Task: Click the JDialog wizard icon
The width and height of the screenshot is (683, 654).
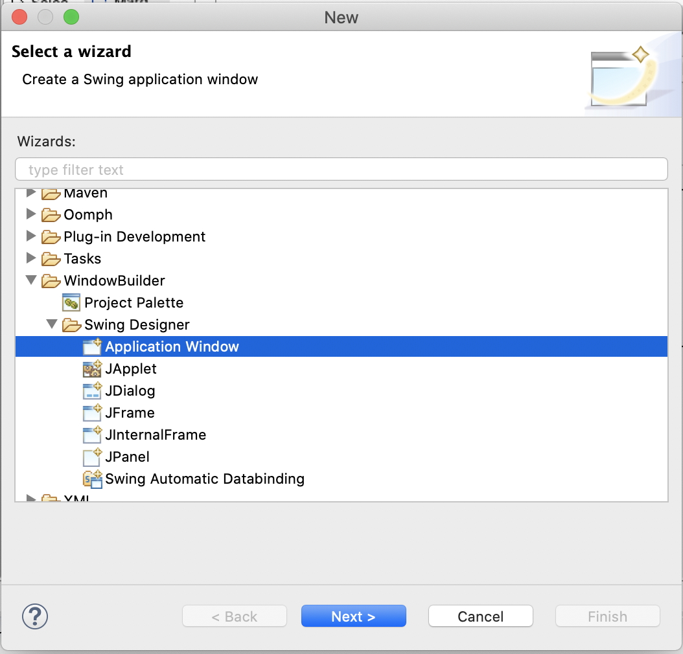Action: (x=93, y=390)
